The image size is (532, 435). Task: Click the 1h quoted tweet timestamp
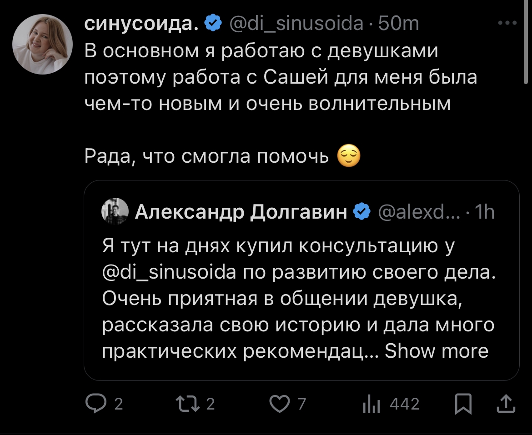485,212
